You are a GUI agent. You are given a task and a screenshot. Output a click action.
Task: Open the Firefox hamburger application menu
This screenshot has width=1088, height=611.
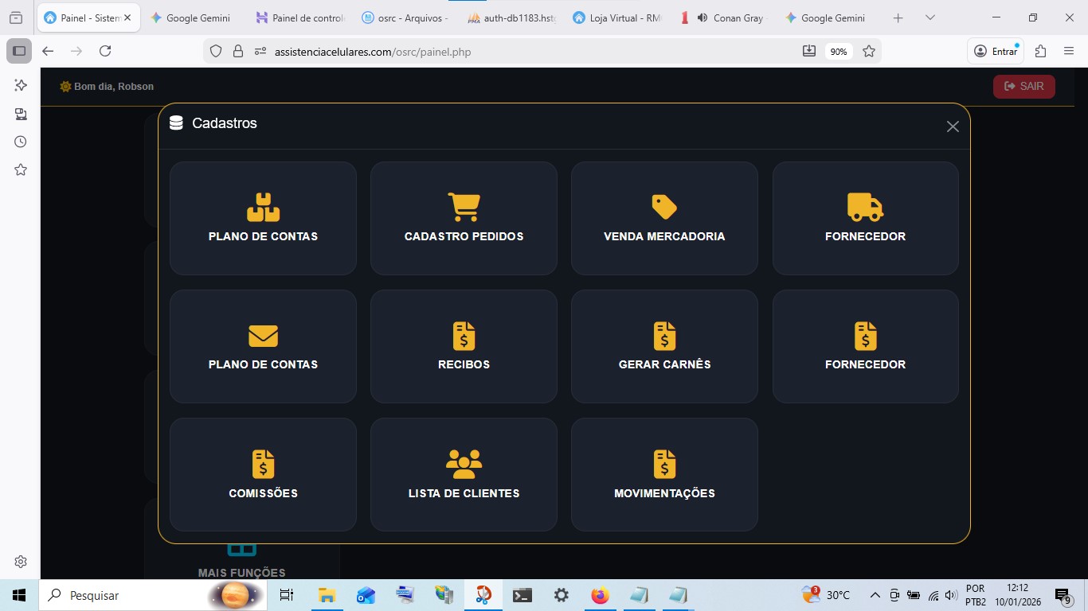click(1069, 51)
